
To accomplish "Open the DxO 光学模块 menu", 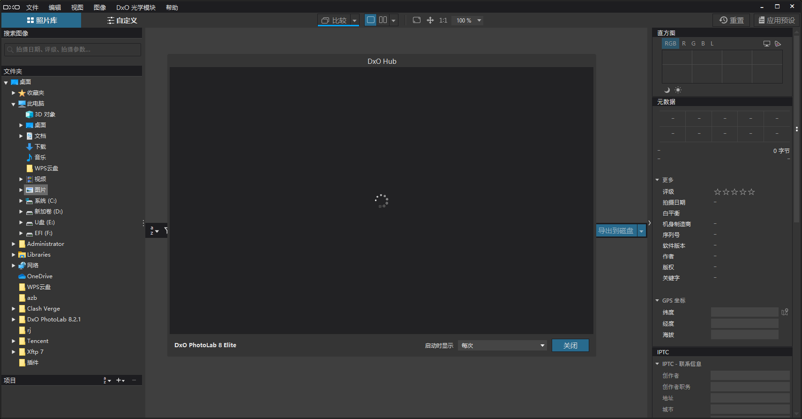I will pos(136,8).
